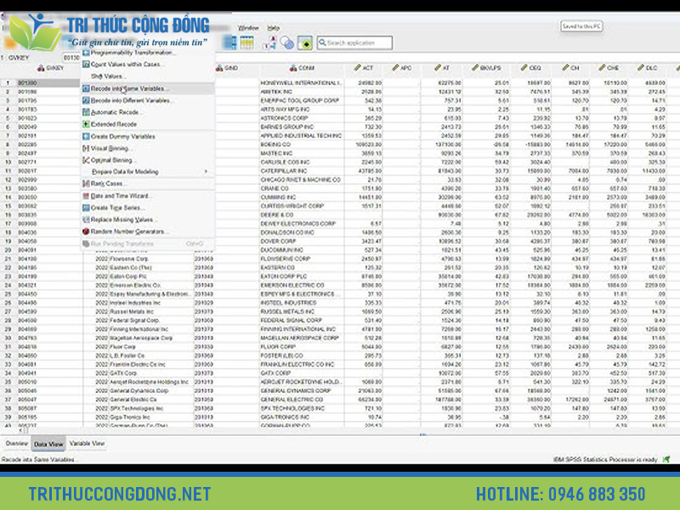Choose Count Values within Cases

click(x=148, y=65)
